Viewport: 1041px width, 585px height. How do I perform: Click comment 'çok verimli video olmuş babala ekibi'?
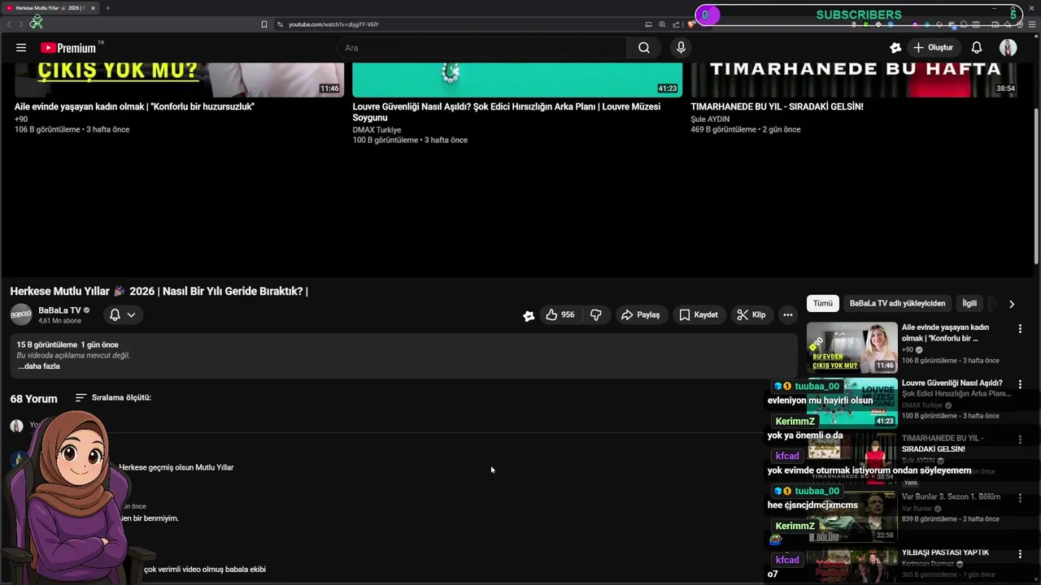click(205, 570)
